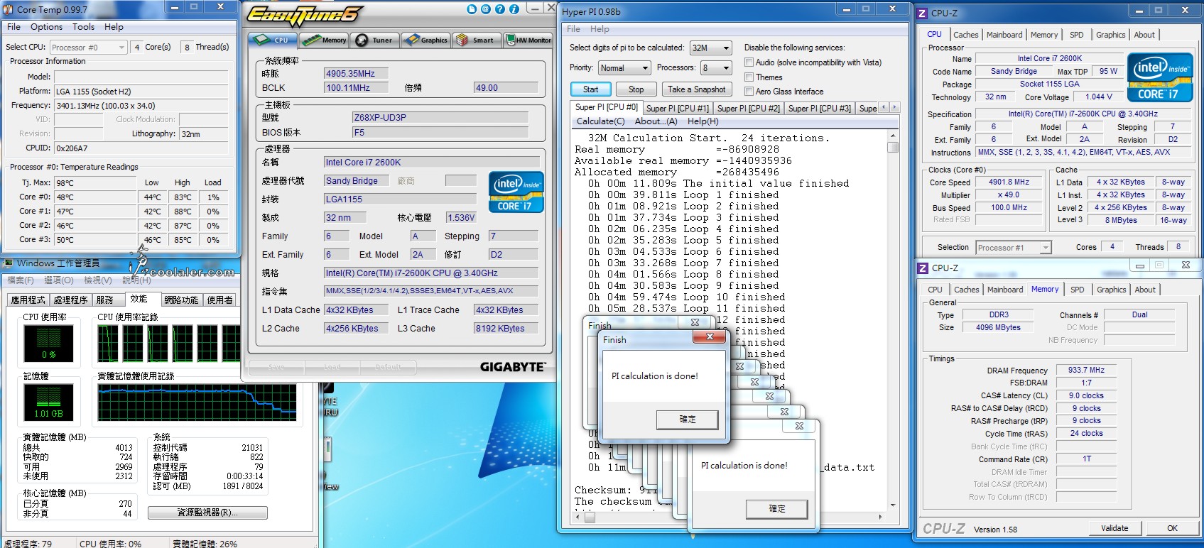The image size is (1204, 548).
Task: Click the Tj. Max 98°C value in Core Temp
Action: [95, 183]
